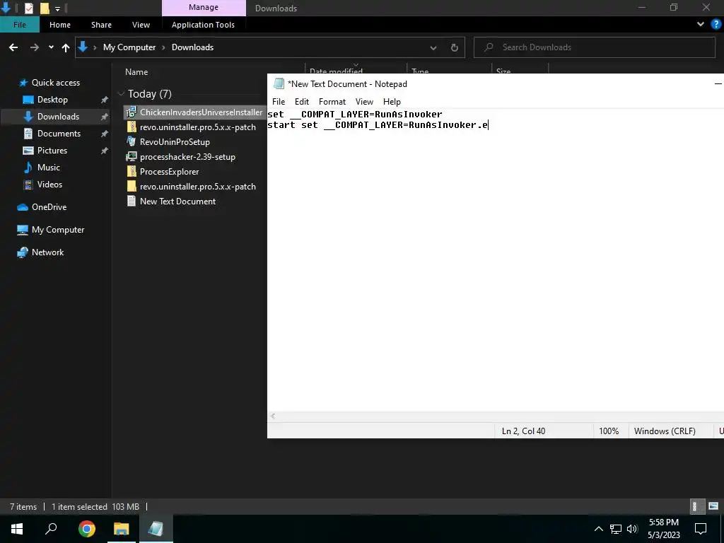Open Pictures in navigation pane
Image resolution: width=724 pixels, height=543 pixels.
52,151
